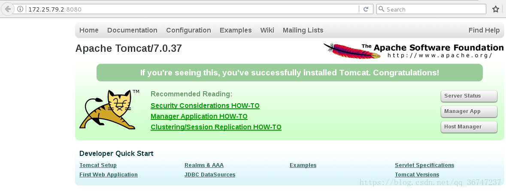
Task: Open the Documentation navigation item
Action: pyautogui.click(x=132, y=30)
